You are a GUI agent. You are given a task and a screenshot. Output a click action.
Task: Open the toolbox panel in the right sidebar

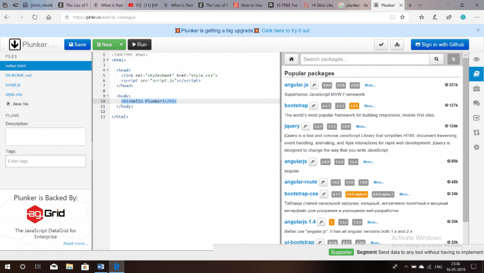[476, 88]
